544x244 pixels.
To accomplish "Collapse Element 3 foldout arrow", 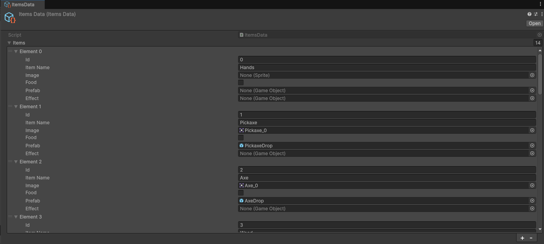I will coord(16,217).
